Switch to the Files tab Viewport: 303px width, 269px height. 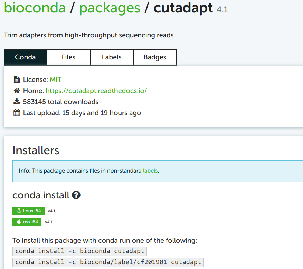click(69, 57)
